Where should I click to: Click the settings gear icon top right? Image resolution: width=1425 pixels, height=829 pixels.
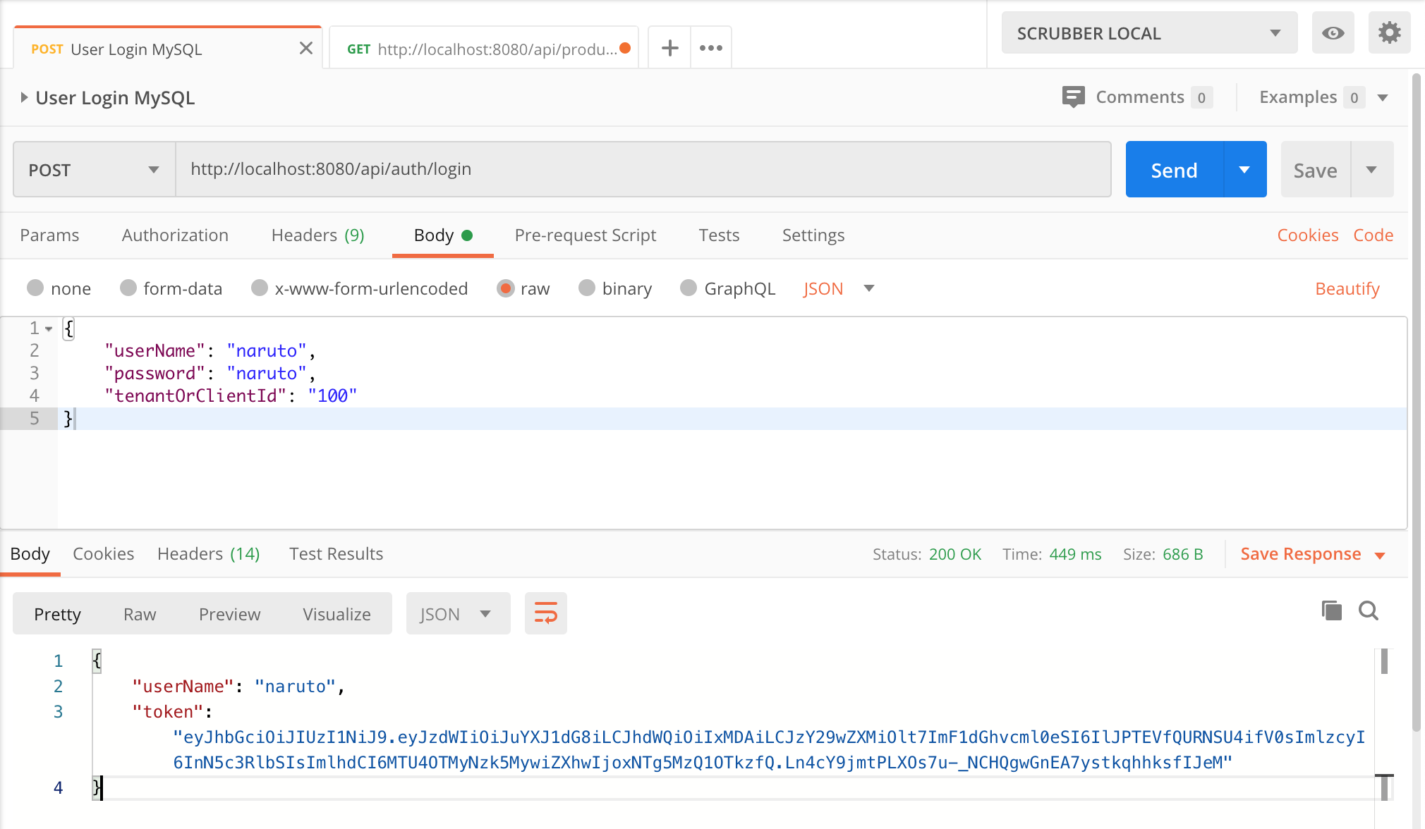(1390, 32)
